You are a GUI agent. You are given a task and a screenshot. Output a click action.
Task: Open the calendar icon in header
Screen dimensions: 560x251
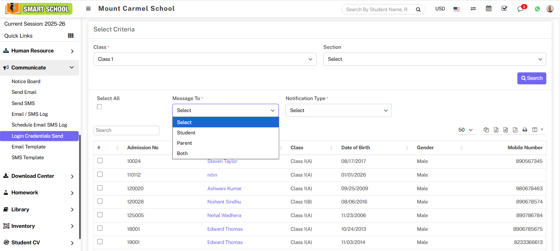click(489, 9)
